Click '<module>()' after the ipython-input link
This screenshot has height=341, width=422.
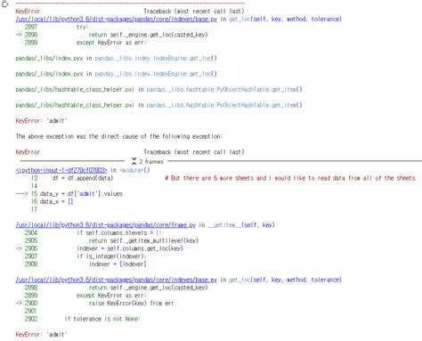[x=134, y=170]
